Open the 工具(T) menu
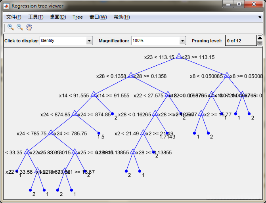The image size is (266, 203). click(36, 17)
